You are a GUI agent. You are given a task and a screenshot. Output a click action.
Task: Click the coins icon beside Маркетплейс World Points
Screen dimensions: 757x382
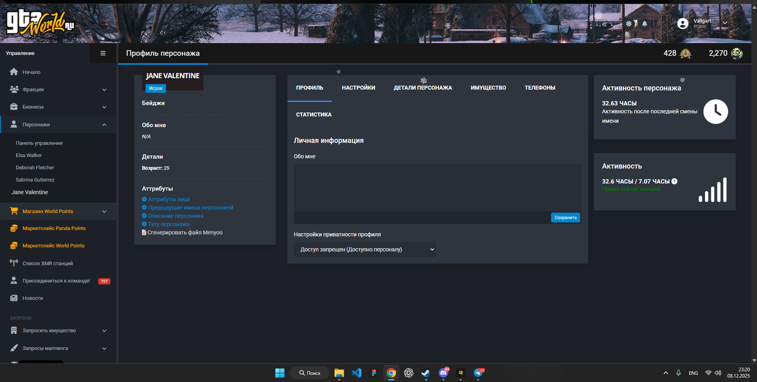point(14,245)
